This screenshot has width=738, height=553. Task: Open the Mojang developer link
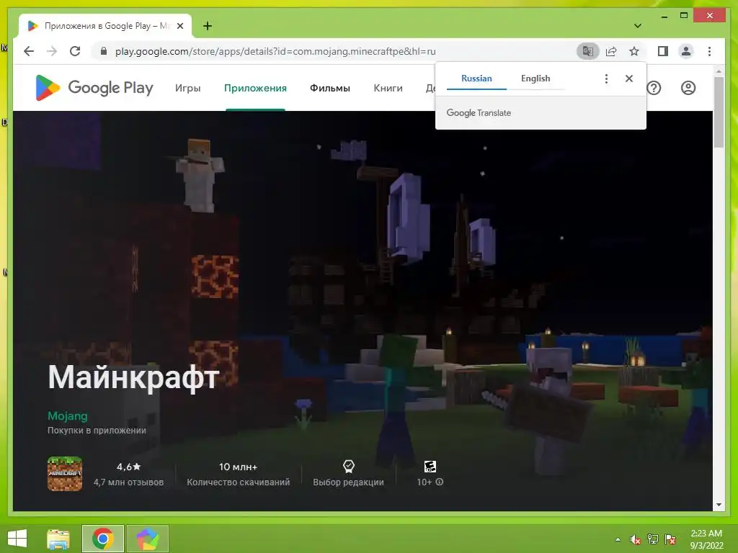tap(67, 415)
